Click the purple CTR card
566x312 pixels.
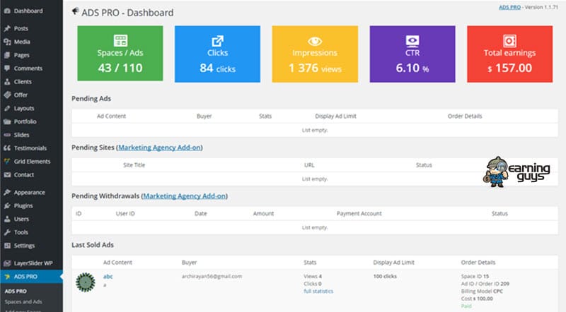pyautogui.click(x=412, y=54)
